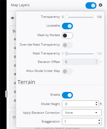This screenshot has width=107, height=129.
Task: Click the eye icon below Map Layers
Action: 12,18
